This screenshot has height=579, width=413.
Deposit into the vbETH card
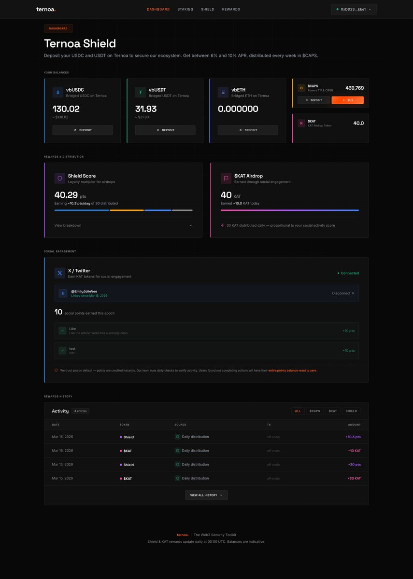pos(248,130)
